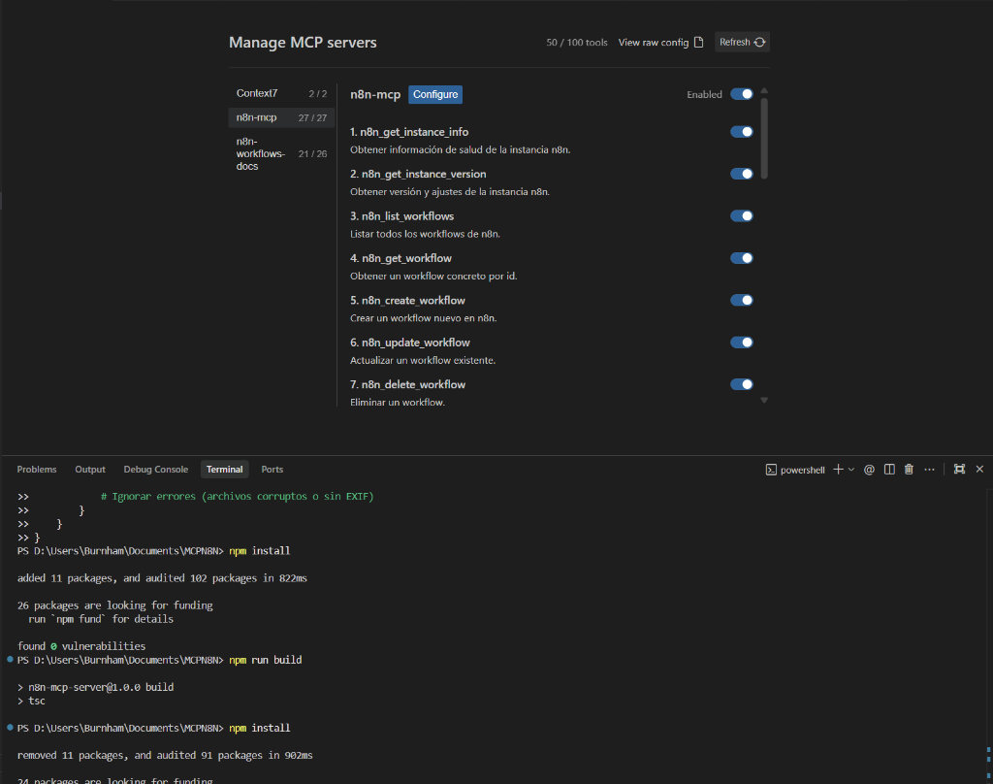Click the powershell terminal profile icon

pos(771,470)
